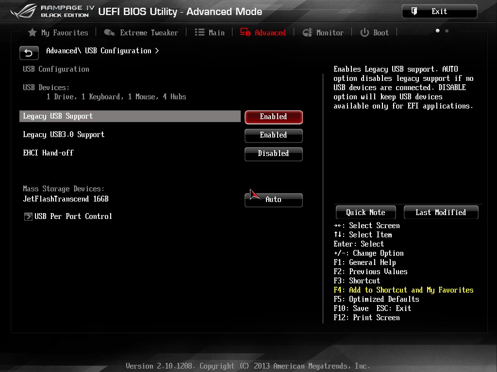Click the Last Modified button
Viewport: 497px width, 372px height.
coord(441,212)
